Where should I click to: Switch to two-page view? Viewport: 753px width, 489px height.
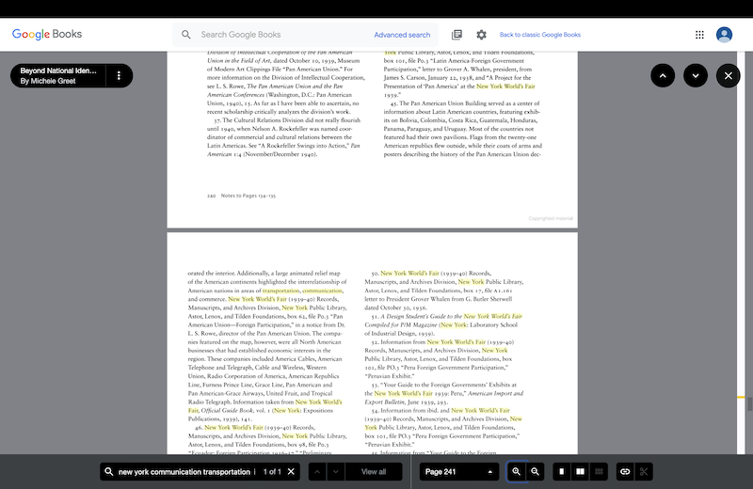580,471
